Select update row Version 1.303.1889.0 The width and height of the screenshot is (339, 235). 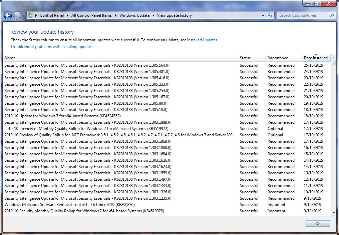[166, 122]
